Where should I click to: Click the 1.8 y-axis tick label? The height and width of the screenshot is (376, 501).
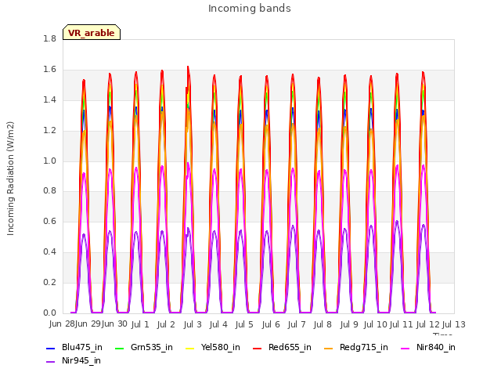[x=49, y=39]
